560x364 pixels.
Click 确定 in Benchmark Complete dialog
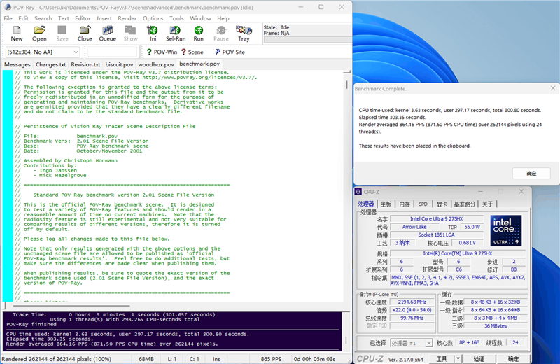pos(531,173)
